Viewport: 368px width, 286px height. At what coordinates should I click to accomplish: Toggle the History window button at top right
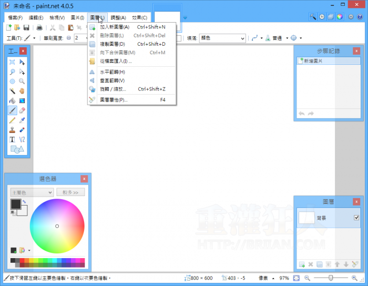tap(321, 17)
